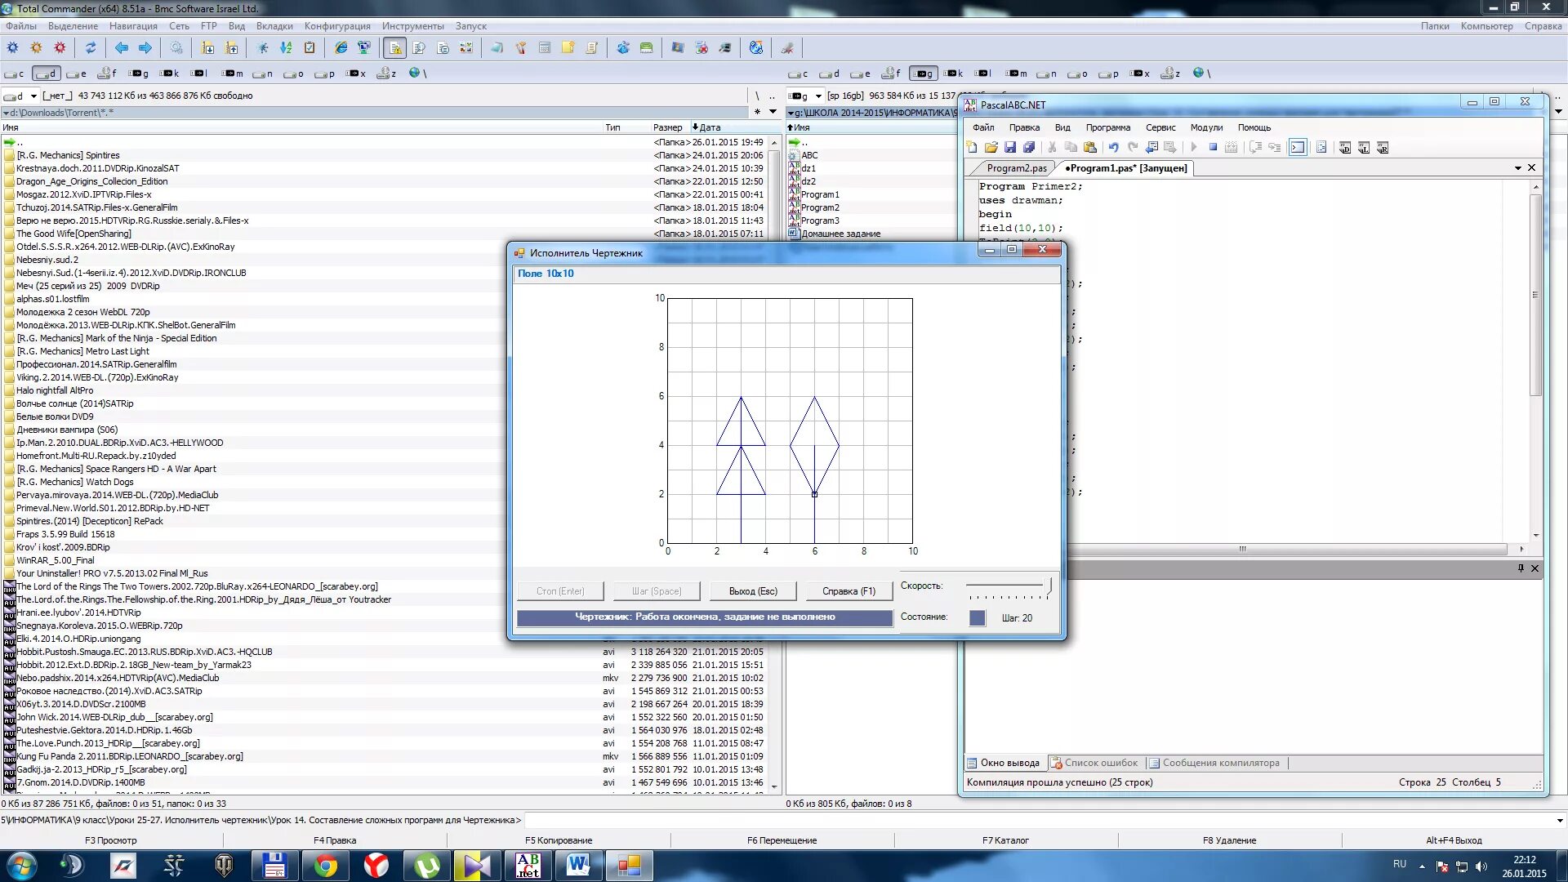Open the Программа menu in PascalABC
This screenshot has width=1568, height=882.
(x=1107, y=127)
